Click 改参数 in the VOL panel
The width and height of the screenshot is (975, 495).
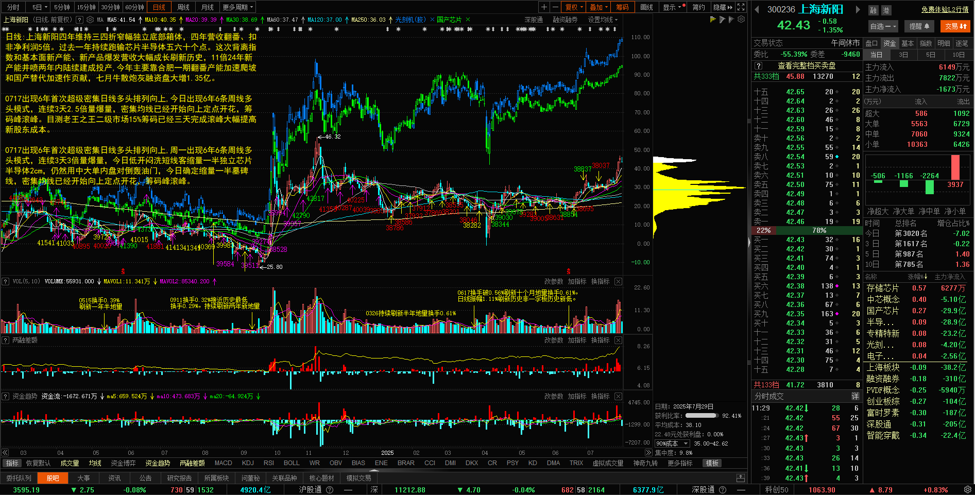click(554, 281)
